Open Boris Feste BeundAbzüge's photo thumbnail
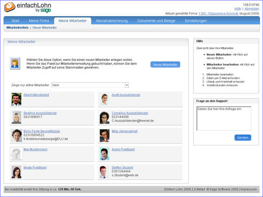The width and height of the screenshot is (263, 197). (x=17, y=135)
